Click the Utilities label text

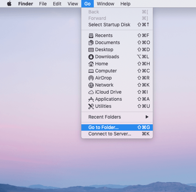(103, 106)
